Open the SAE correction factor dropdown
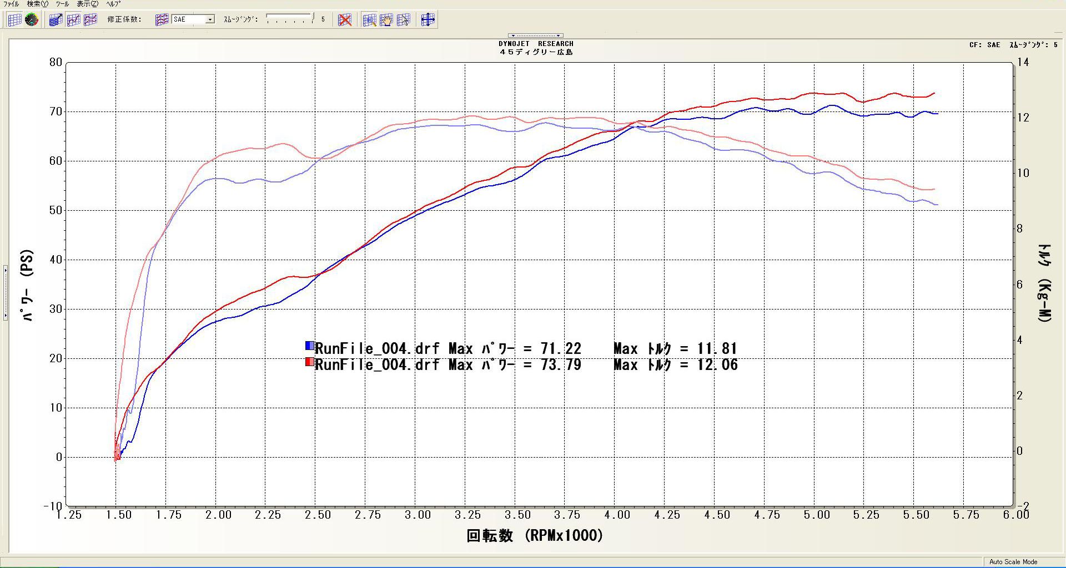 click(x=210, y=19)
